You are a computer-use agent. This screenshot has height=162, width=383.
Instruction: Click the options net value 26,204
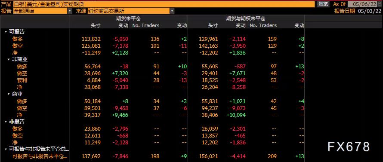(210, 87)
